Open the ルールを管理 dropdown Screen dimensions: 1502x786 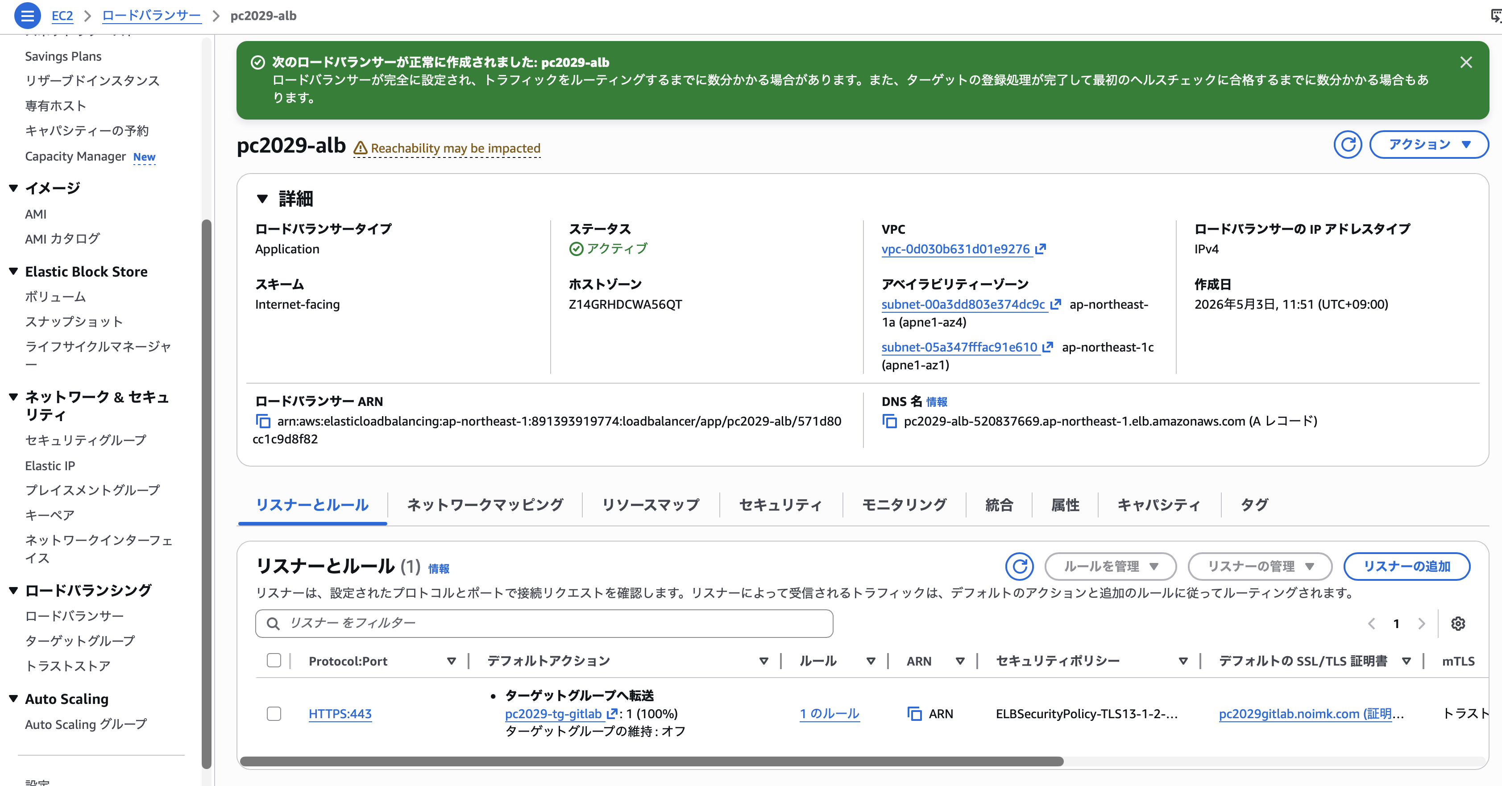(1110, 566)
